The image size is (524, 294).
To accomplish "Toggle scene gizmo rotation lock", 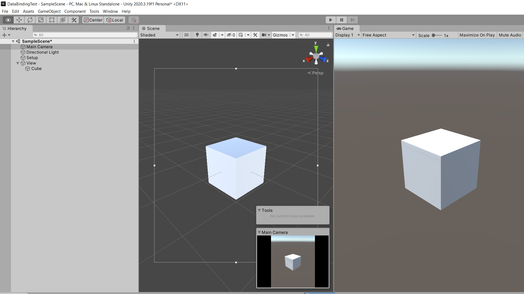I will pos(328,45).
